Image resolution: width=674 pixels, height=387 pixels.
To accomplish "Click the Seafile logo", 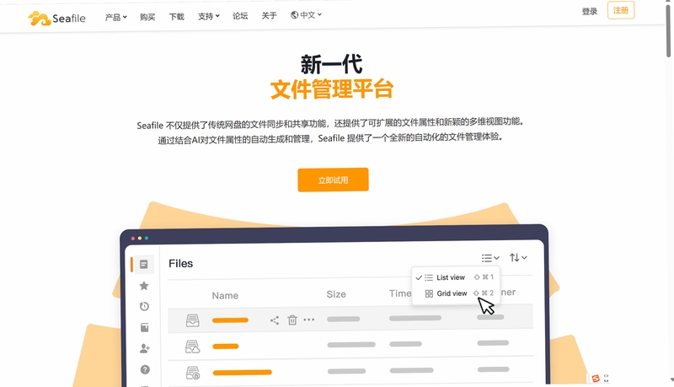I will 56,19.
